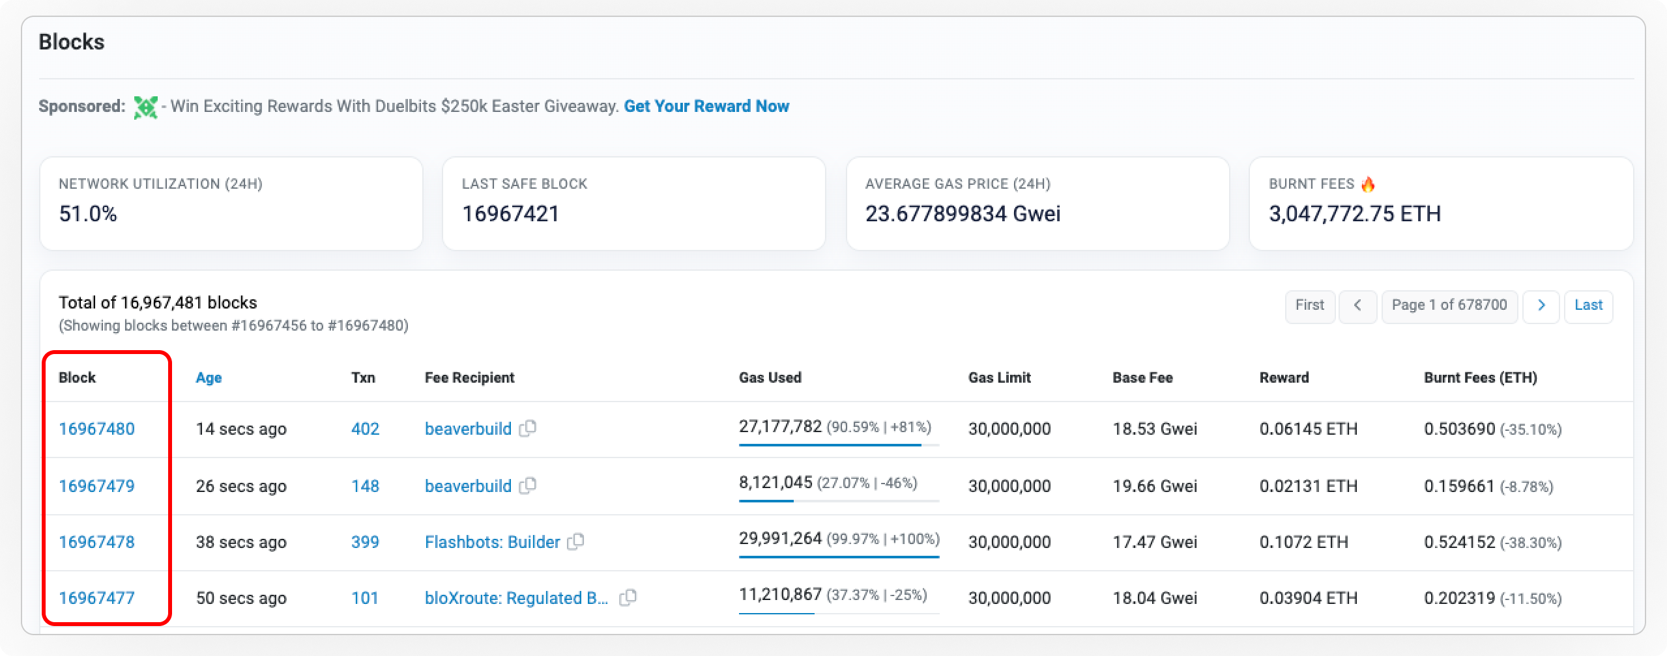
Task: View the 402 transactions of the newest block
Action: 365,429
